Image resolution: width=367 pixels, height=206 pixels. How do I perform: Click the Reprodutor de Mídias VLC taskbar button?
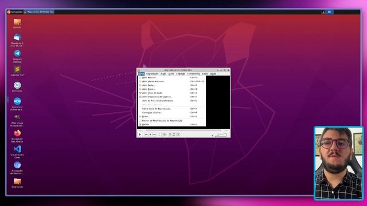click(x=39, y=11)
